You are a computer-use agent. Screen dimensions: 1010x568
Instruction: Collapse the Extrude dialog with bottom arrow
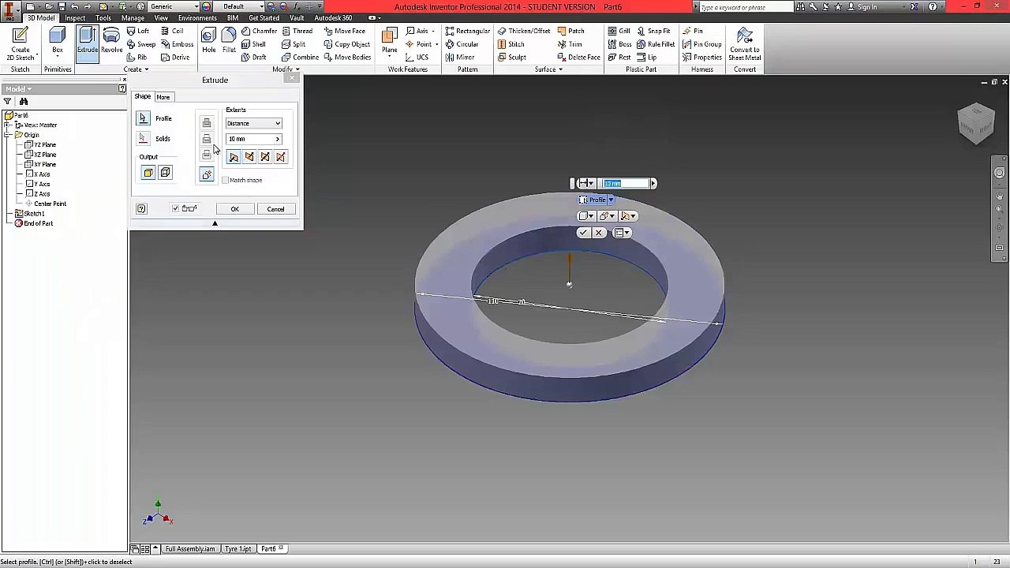click(x=215, y=224)
